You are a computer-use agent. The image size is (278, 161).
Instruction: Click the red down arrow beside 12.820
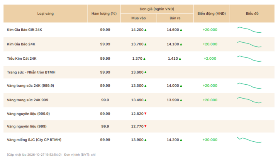[x=146, y=114]
